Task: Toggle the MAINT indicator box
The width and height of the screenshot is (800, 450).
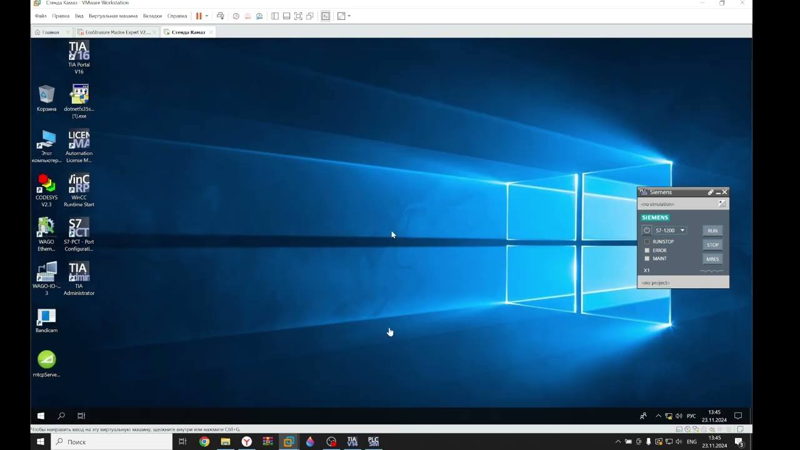Action: [x=647, y=258]
